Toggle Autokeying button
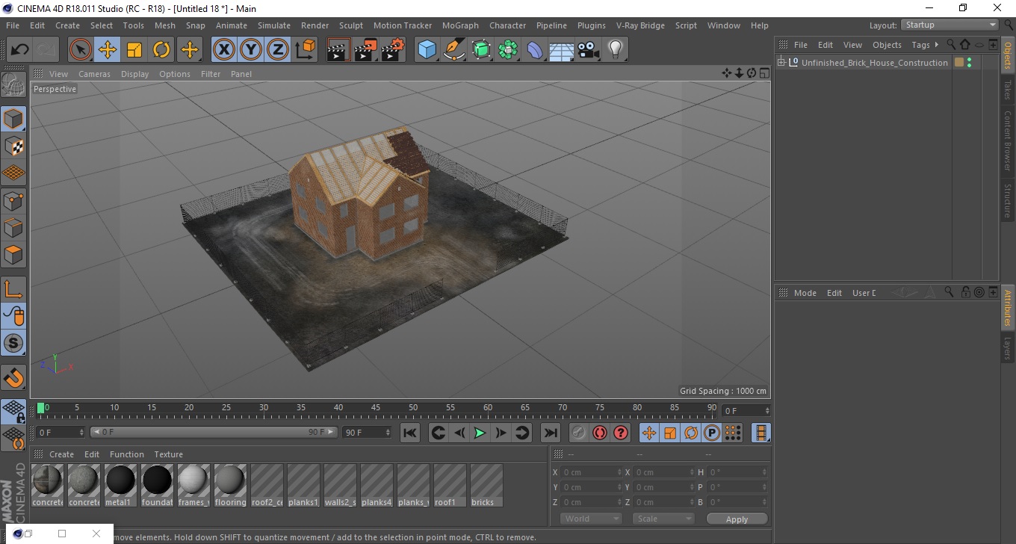This screenshot has height=544, width=1016. [x=600, y=433]
